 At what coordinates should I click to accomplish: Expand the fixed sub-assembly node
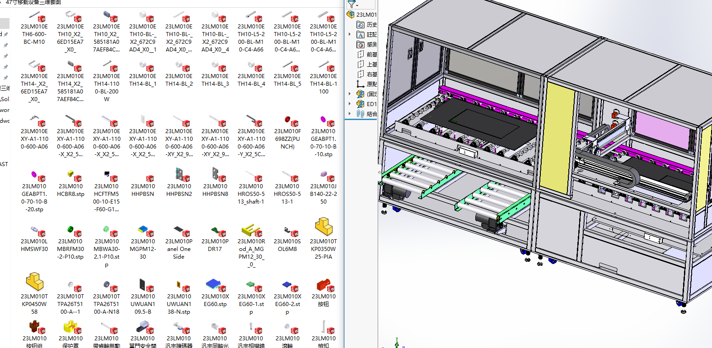pyautogui.click(x=350, y=94)
